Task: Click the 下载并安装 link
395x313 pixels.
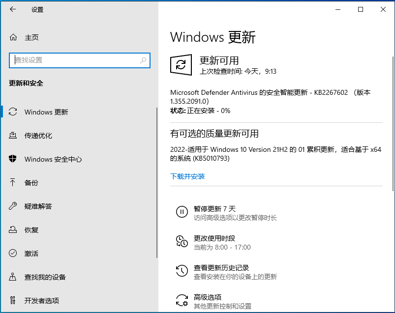Action: [x=187, y=176]
